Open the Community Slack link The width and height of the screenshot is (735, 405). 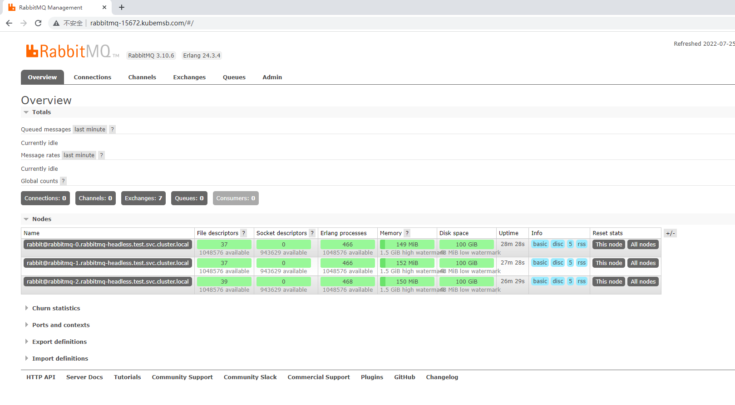(x=250, y=377)
